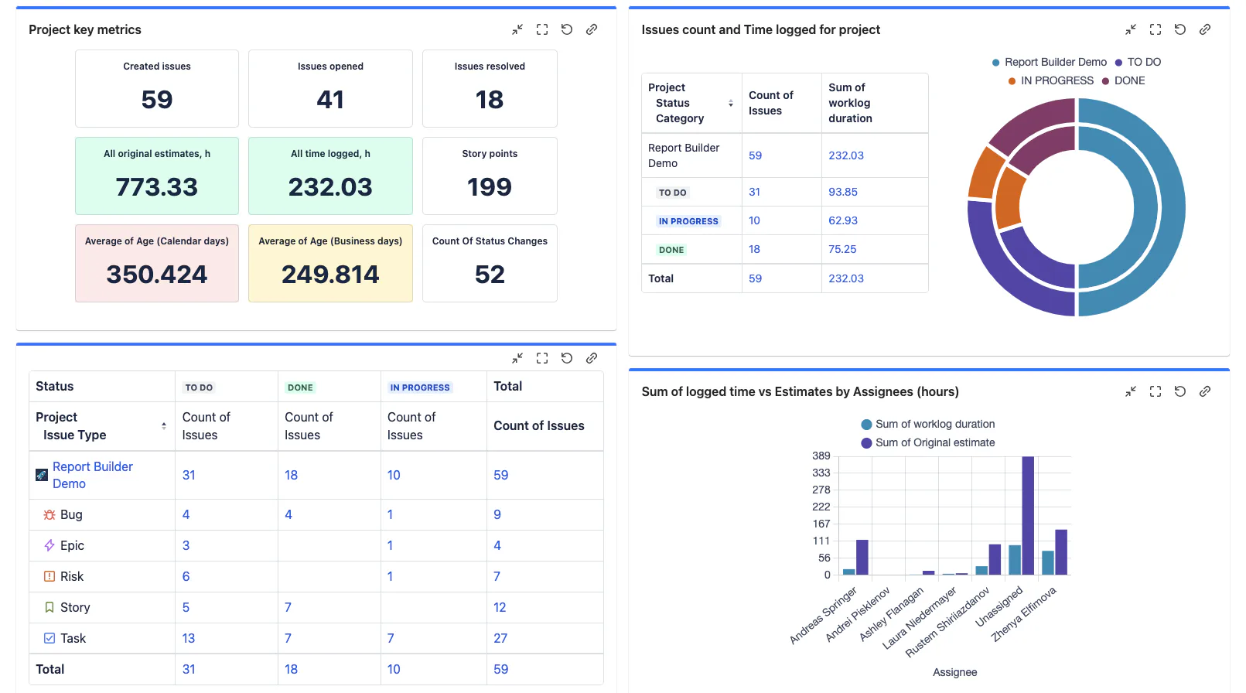
Task: Copy link for Sum of logged time panel
Action: (1205, 391)
